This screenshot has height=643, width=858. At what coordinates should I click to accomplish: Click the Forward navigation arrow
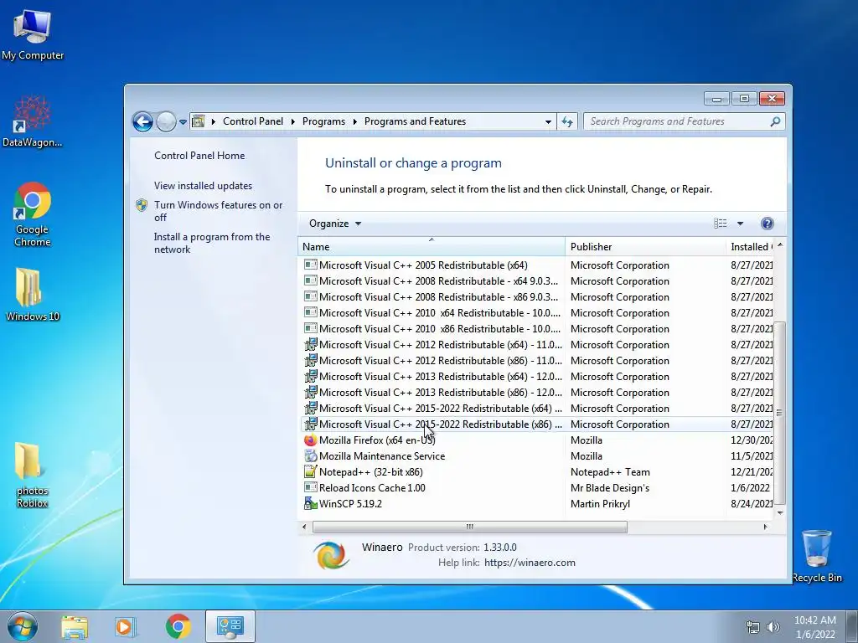pyautogui.click(x=166, y=121)
